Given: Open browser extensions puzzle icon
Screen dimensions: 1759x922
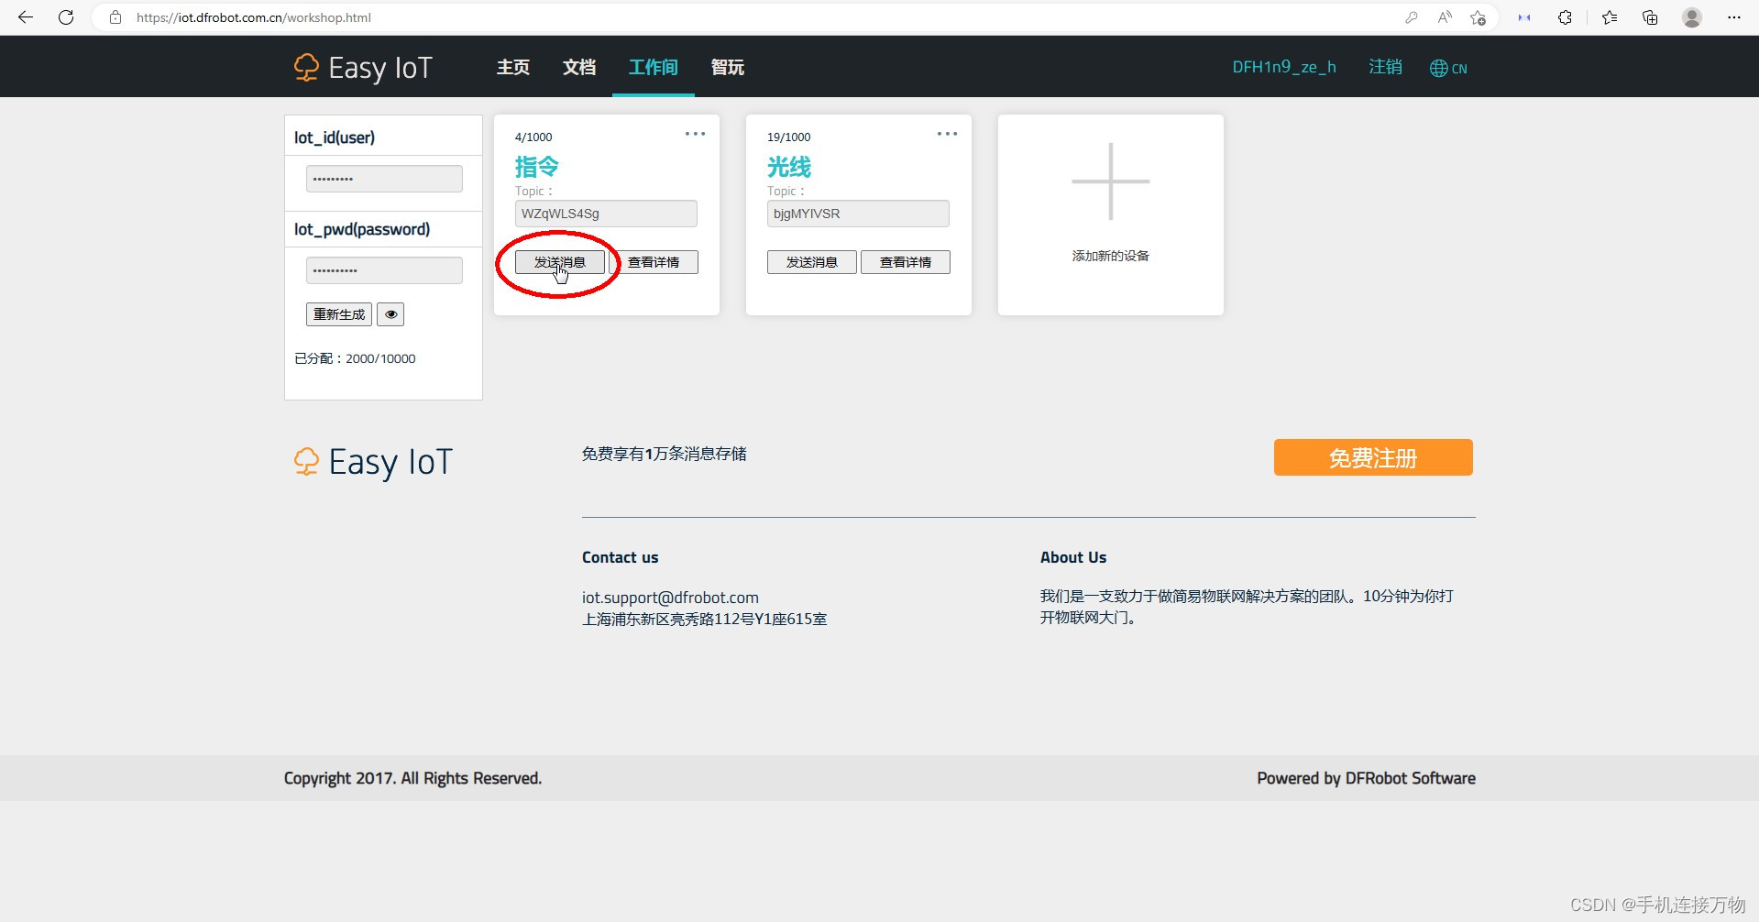Looking at the screenshot, I should click(1565, 17).
